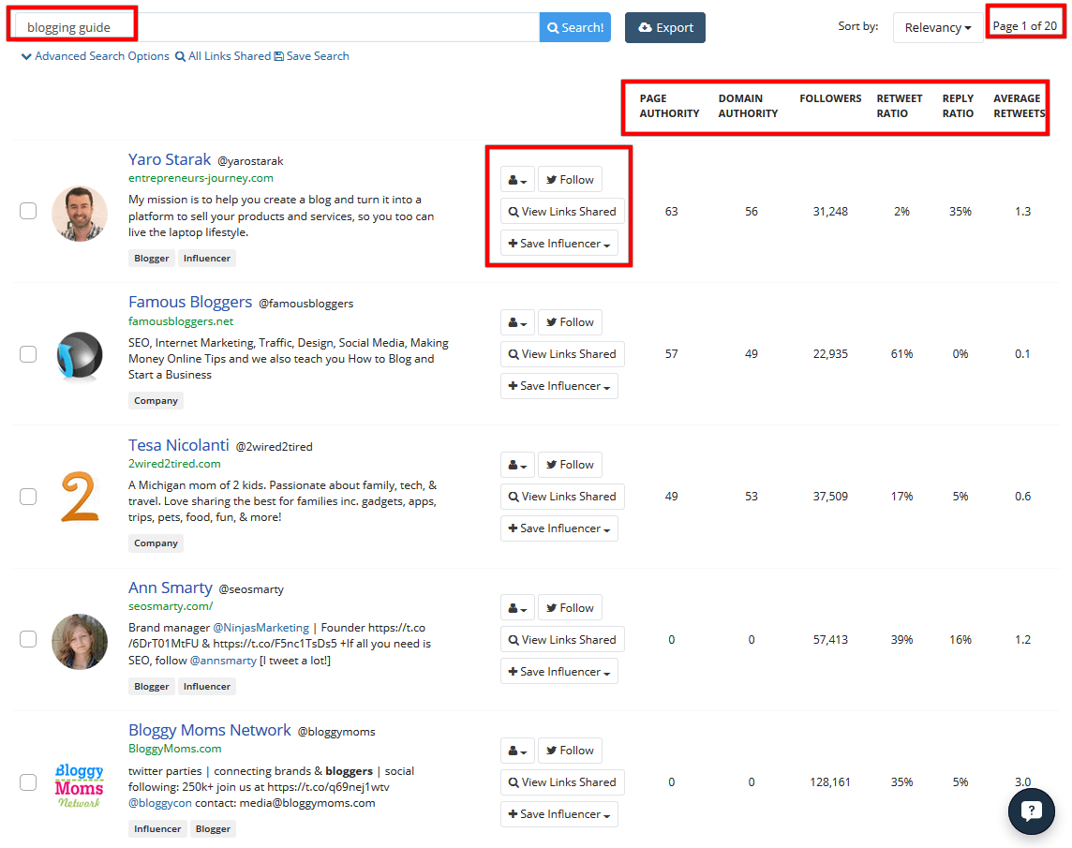Follow Tesa Nicolanti on Twitter

click(x=570, y=465)
